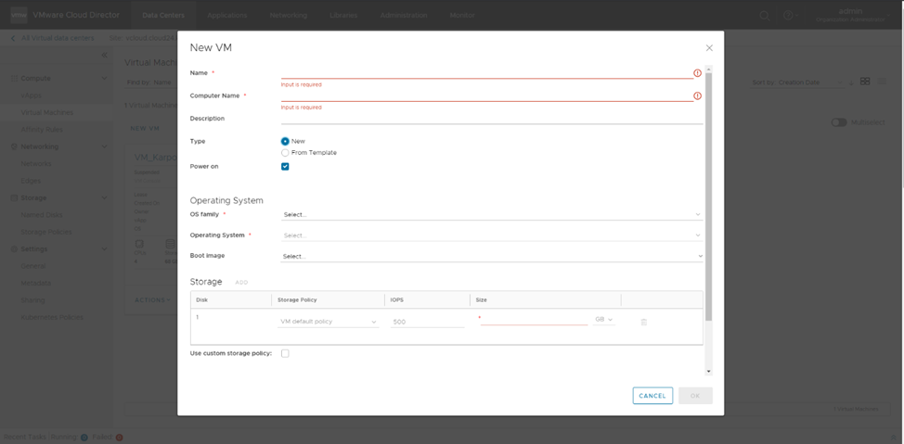Open the Data Centers tab

pos(163,16)
